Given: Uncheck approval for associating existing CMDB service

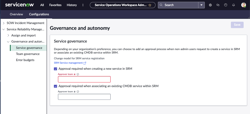Looking at the screenshot, I should point(56,86).
